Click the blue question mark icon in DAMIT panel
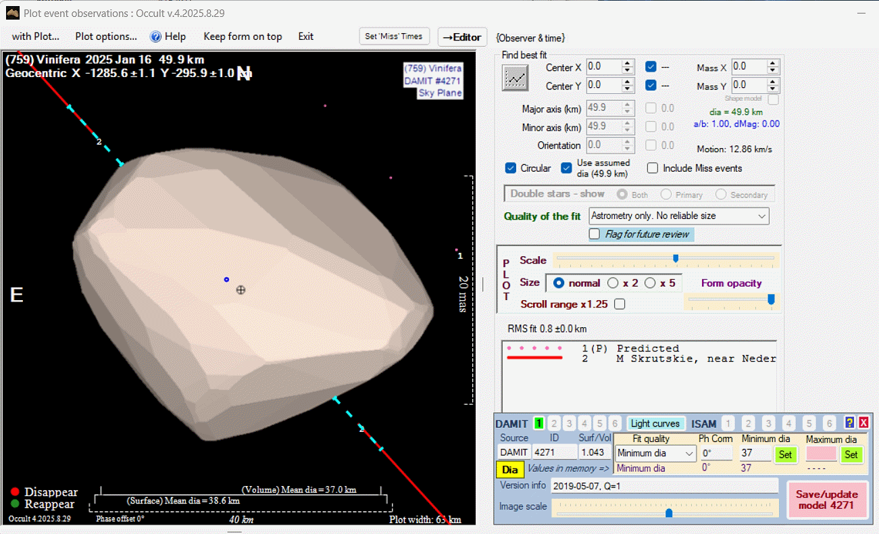This screenshot has width=879, height=534. pos(849,422)
